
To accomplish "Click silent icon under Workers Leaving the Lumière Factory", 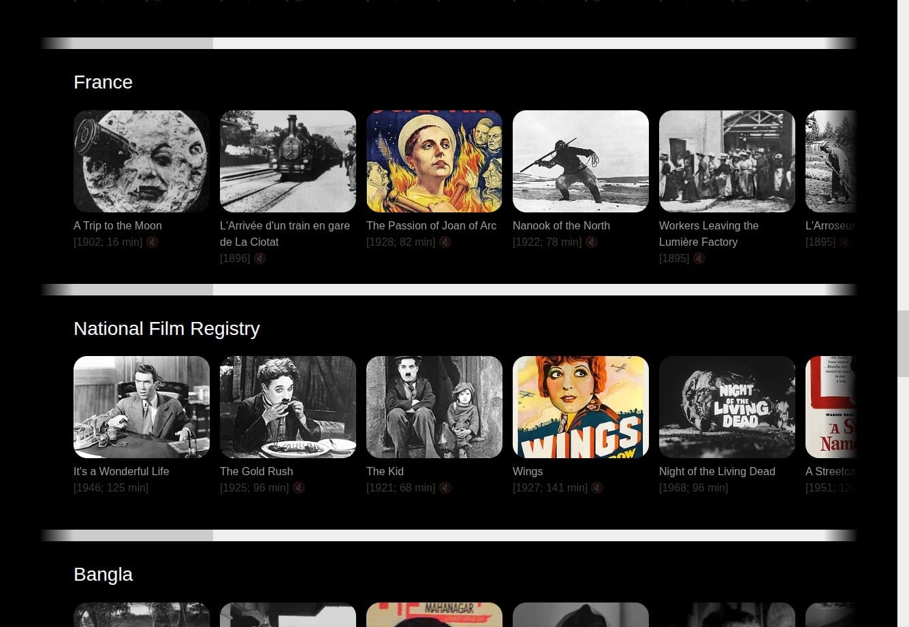I will point(699,259).
